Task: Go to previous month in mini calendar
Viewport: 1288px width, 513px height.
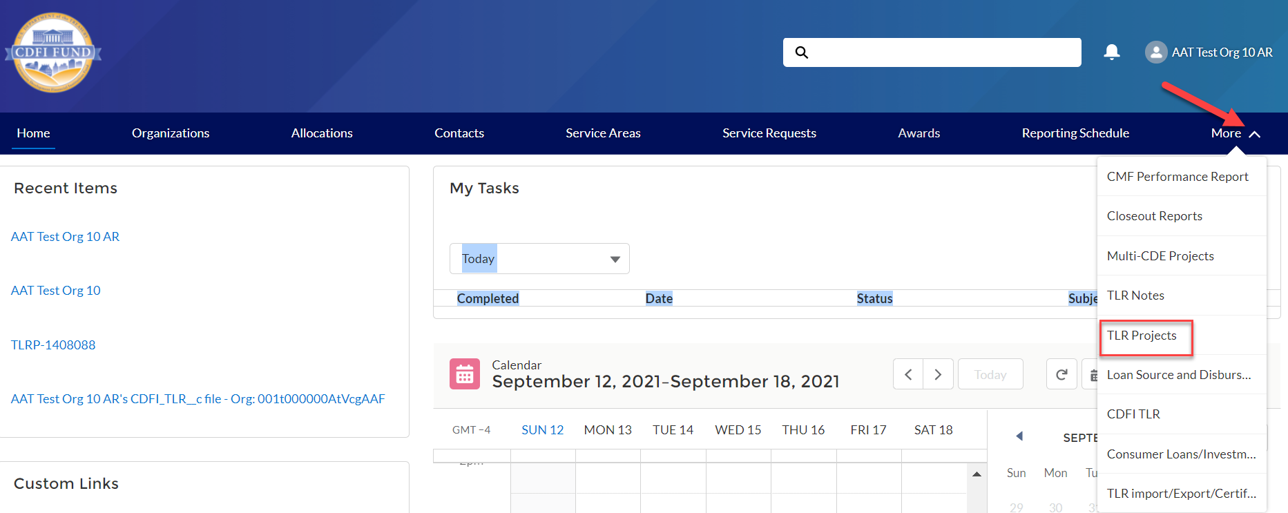Action: click(x=1019, y=436)
